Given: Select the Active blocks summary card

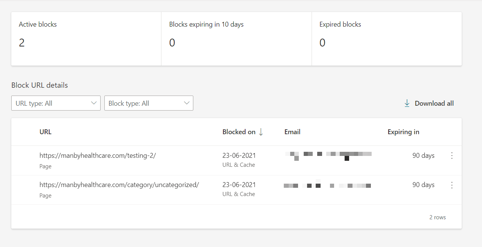Looking at the screenshot, I should coord(86,39).
